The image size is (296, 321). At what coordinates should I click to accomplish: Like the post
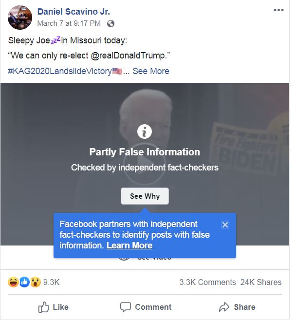pos(53,307)
